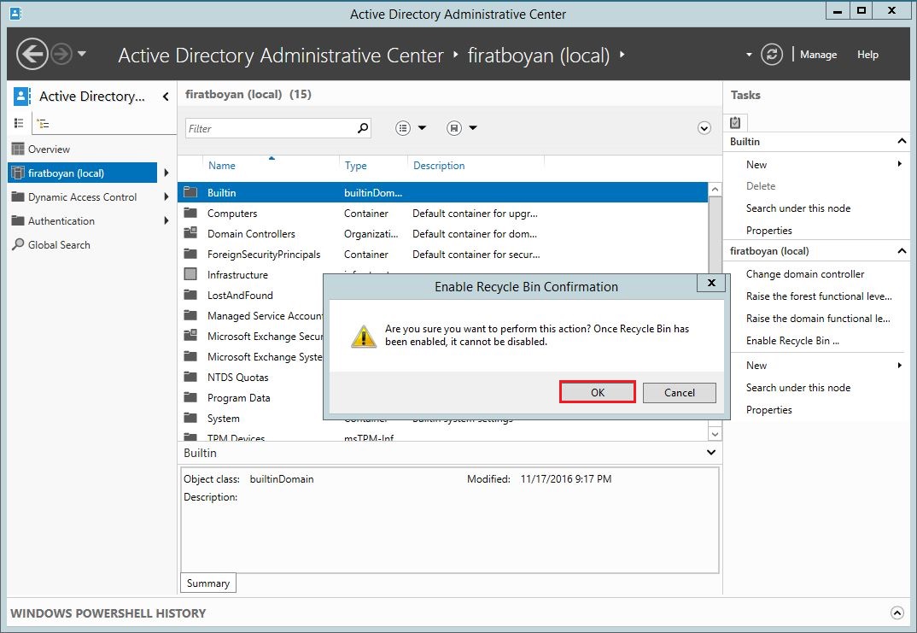Expand the filter criteria chevron
Screen dimensions: 917x633
coord(704,128)
